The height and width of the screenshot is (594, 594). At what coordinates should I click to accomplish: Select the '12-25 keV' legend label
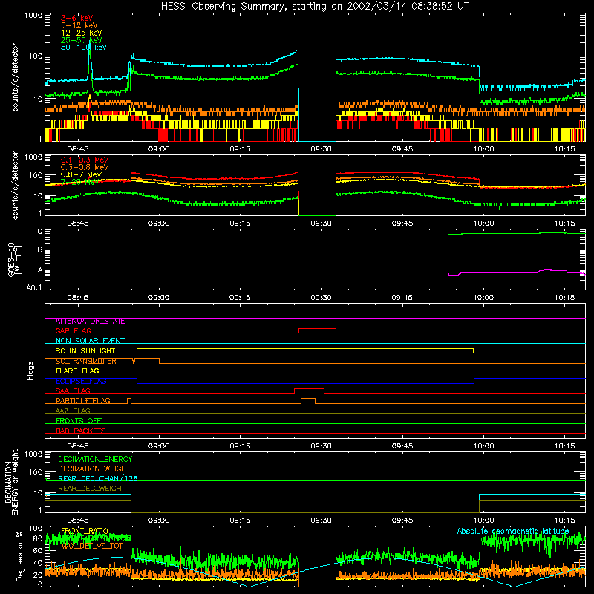[x=82, y=33]
